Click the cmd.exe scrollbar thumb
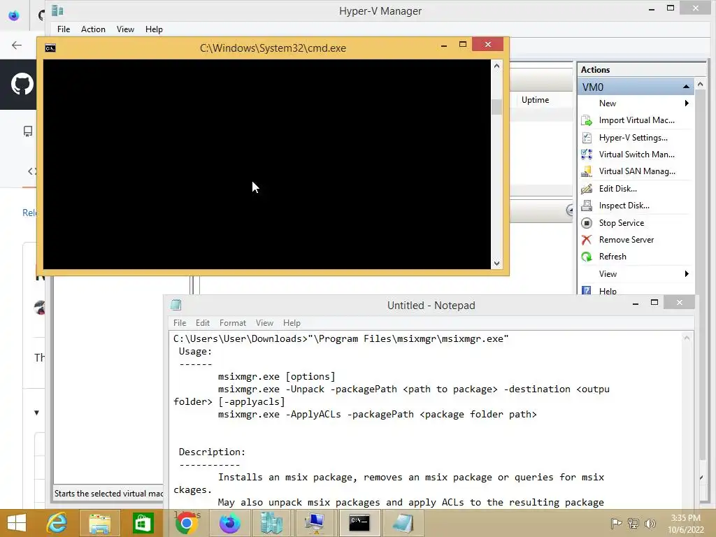Image resolution: width=716 pixels, height=537 pixels. pyautogui.click(x=497, y=107)
